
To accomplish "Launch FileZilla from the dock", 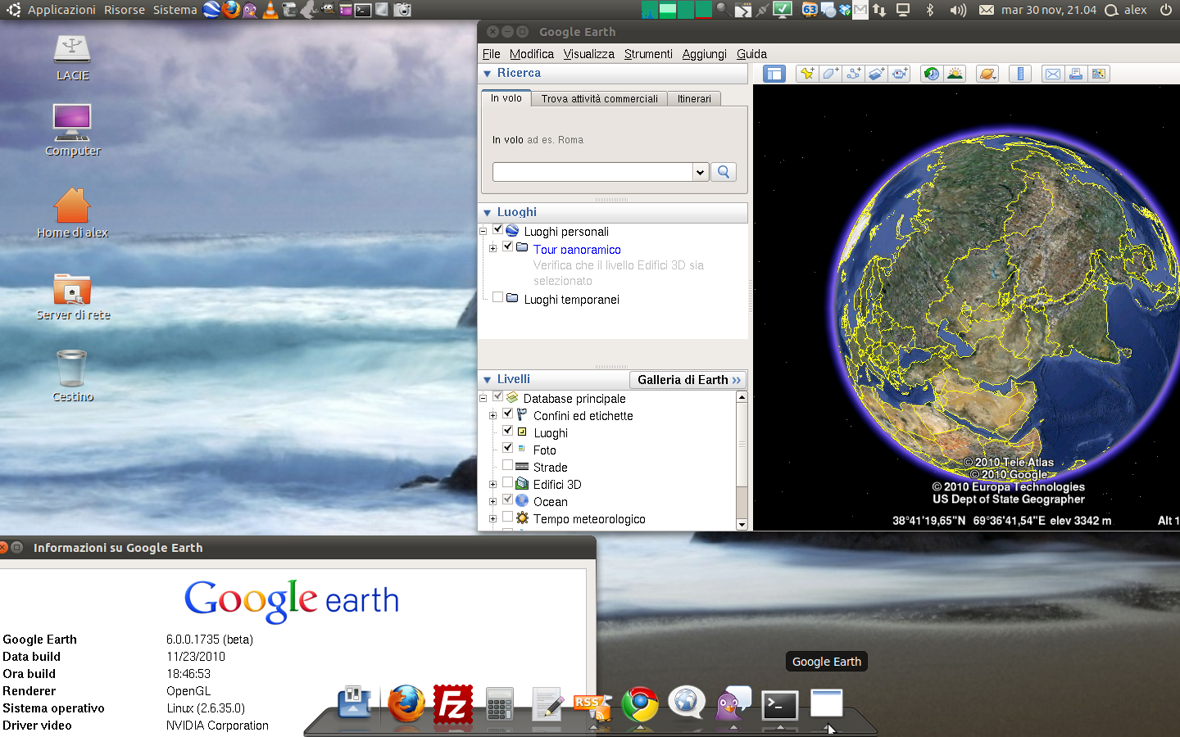I will (453, 704).
